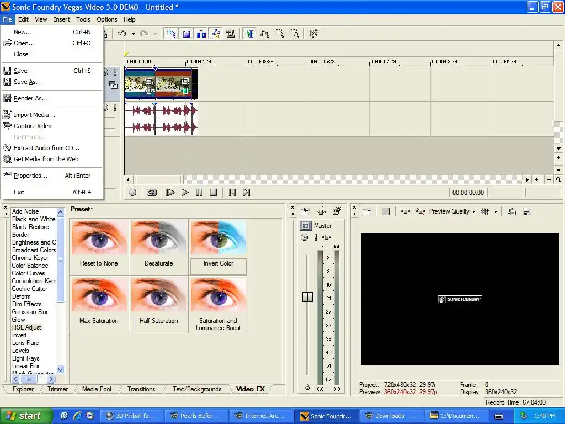Select Capture Video menu item

point(52,126)
